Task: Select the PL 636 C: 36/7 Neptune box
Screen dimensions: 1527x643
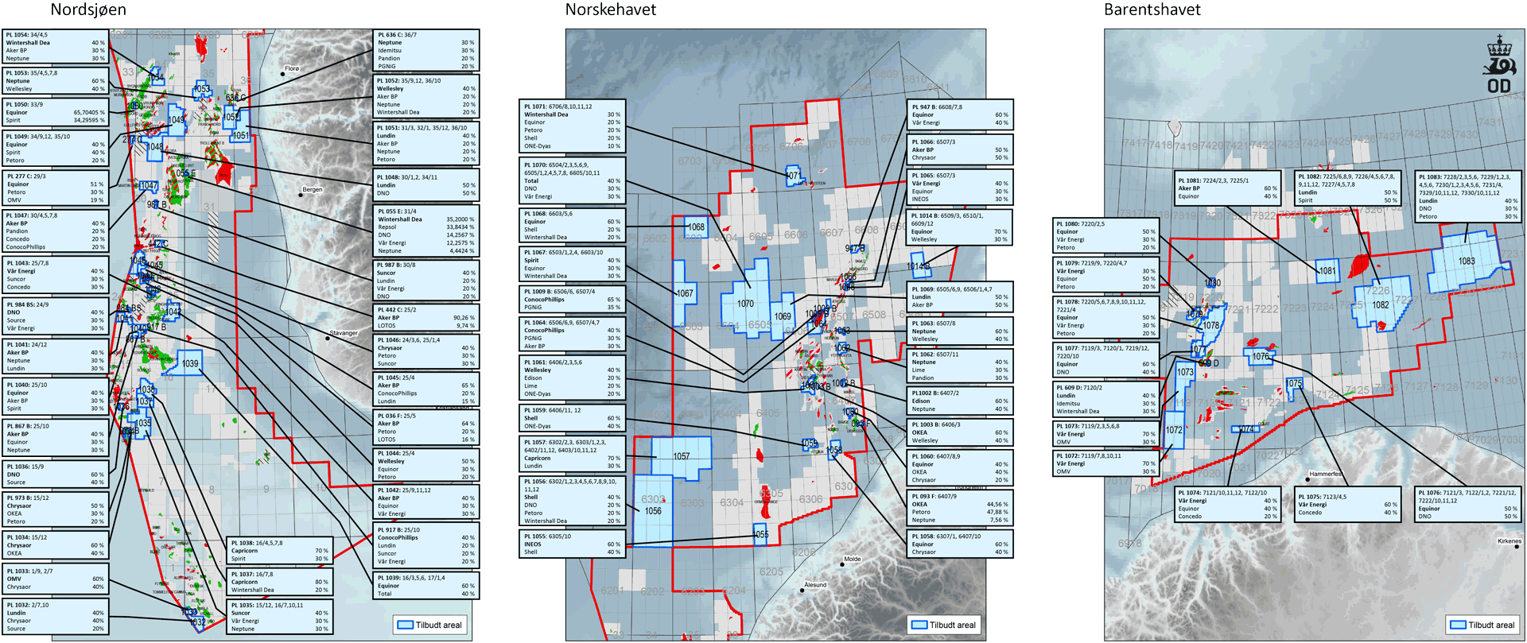Action: point(426,50)
